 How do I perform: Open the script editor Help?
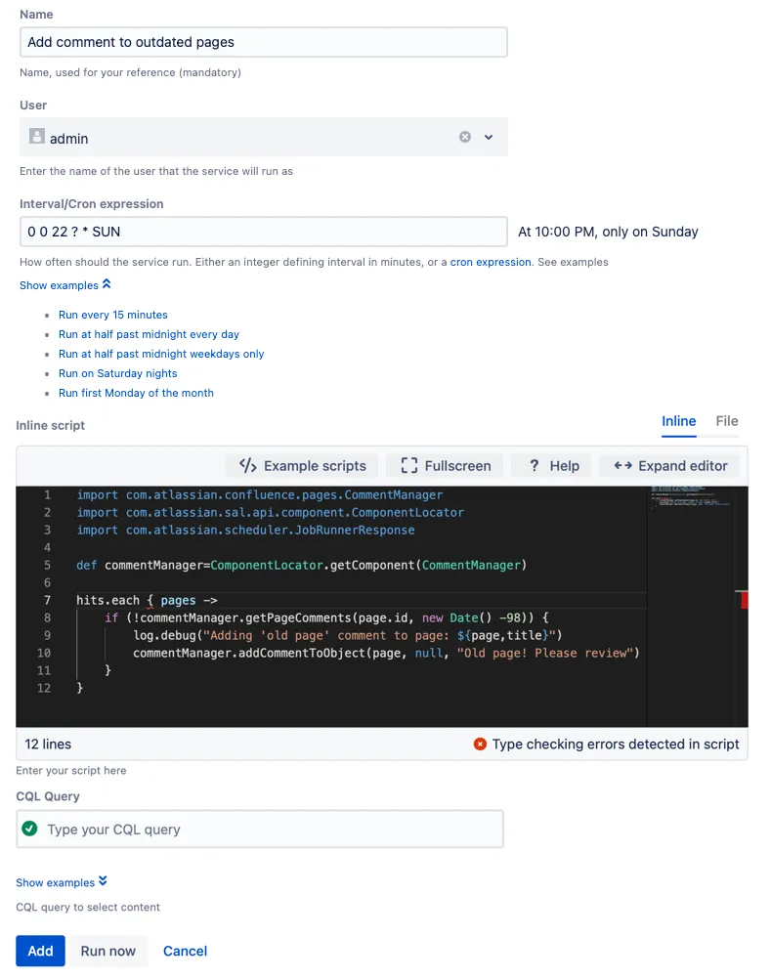coord(551,466)
